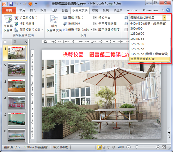The image size is (173, 152).
Task: Select 1280x768 resolution option
Action: pos(150,49)
